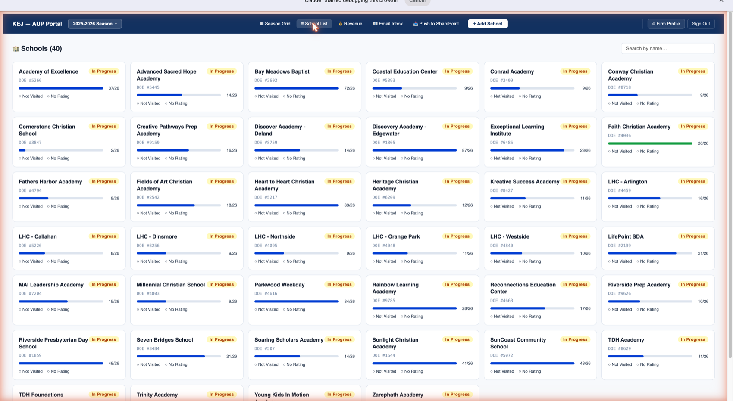Open the Firm Profile page

[666, 24]
